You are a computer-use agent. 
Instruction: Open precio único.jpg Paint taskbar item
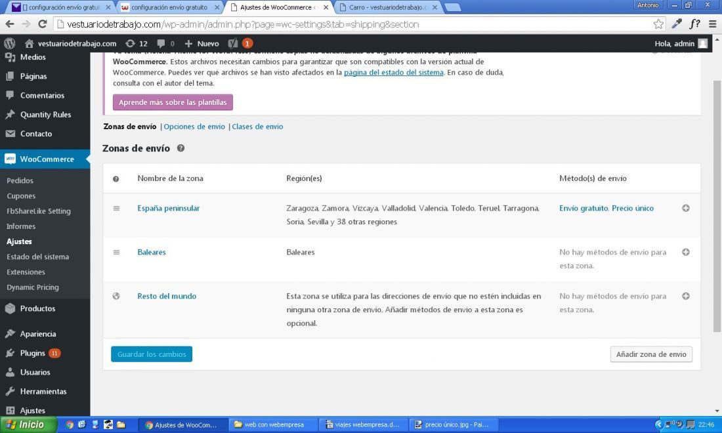(454, 424)
